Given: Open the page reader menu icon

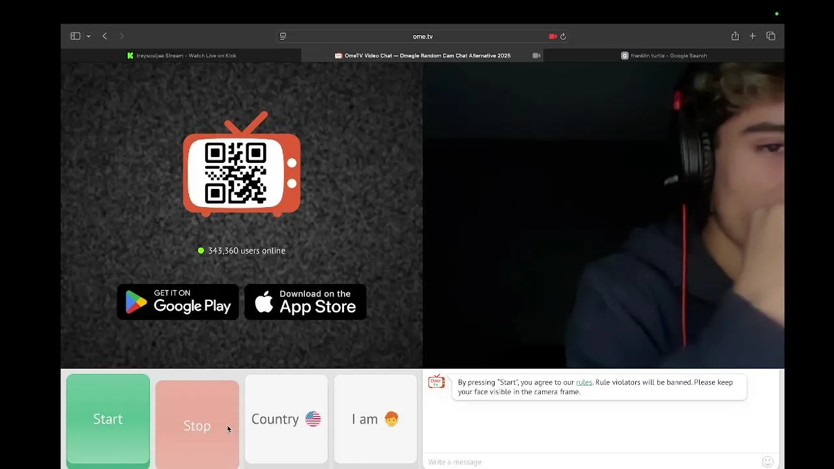Looking at the screenshot, I should [283, 36].
